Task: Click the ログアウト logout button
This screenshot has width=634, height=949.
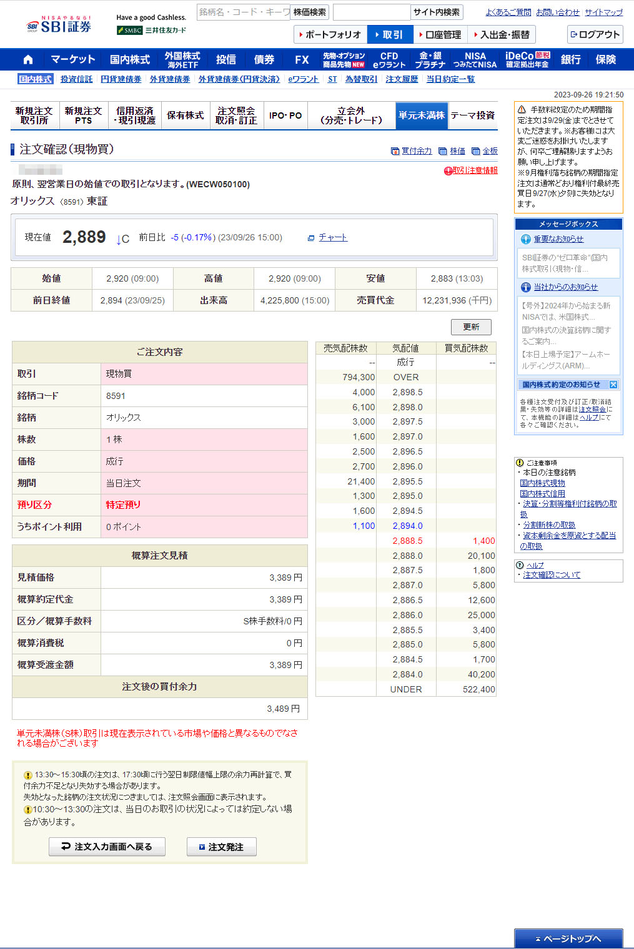Action: pyautogui.click(x=595, y=35)
